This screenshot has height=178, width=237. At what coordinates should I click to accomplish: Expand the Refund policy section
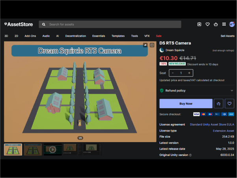(x=197, y=91)
